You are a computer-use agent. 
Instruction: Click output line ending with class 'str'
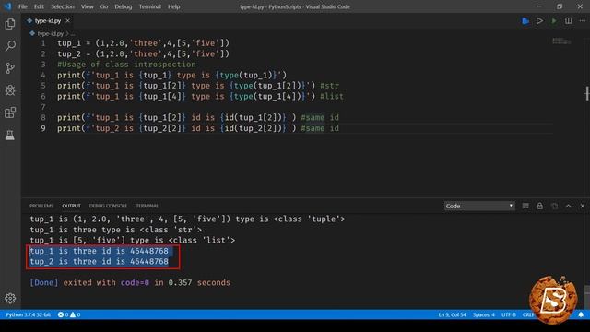(115, 230)
